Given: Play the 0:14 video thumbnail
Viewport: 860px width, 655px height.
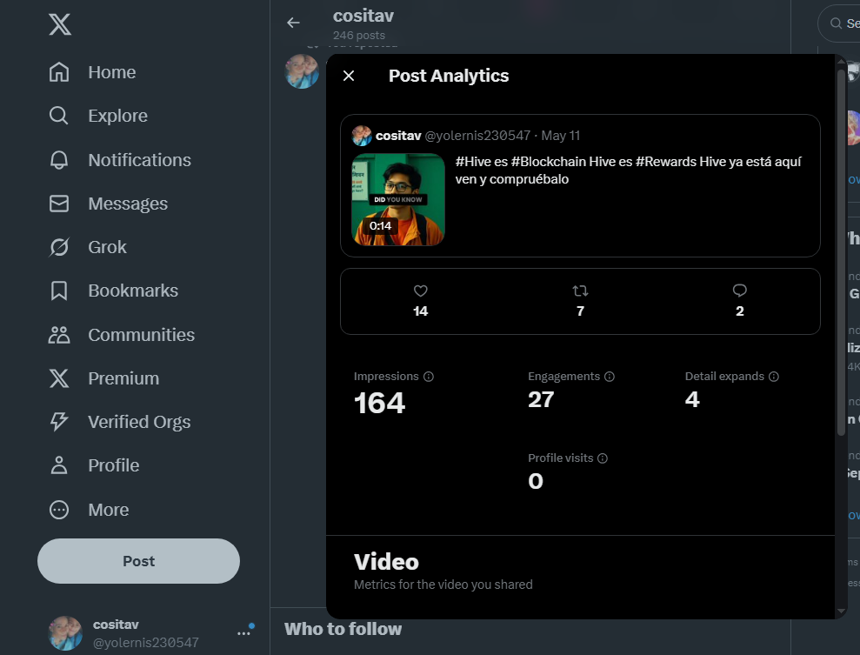Looking at the screenshot, I should (x=398, y=199).
